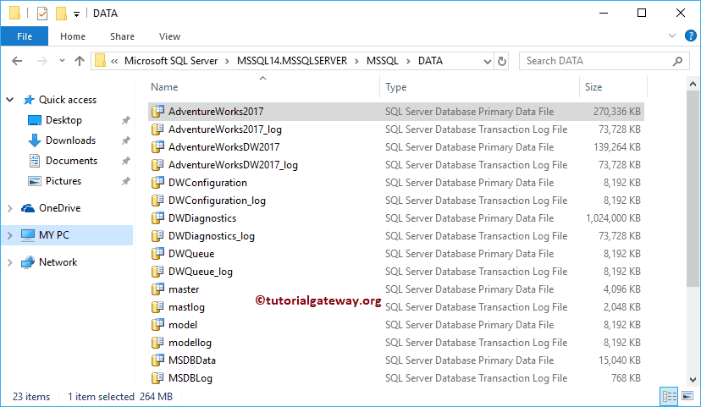Screen dimensions: 701x407
Task: Switch to Large icons view in status bar
Action: click(687, 396)
